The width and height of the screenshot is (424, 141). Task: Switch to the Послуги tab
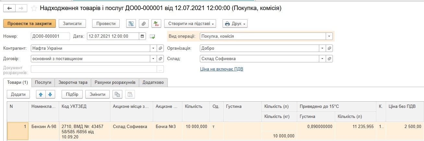(x=43, y=83)
